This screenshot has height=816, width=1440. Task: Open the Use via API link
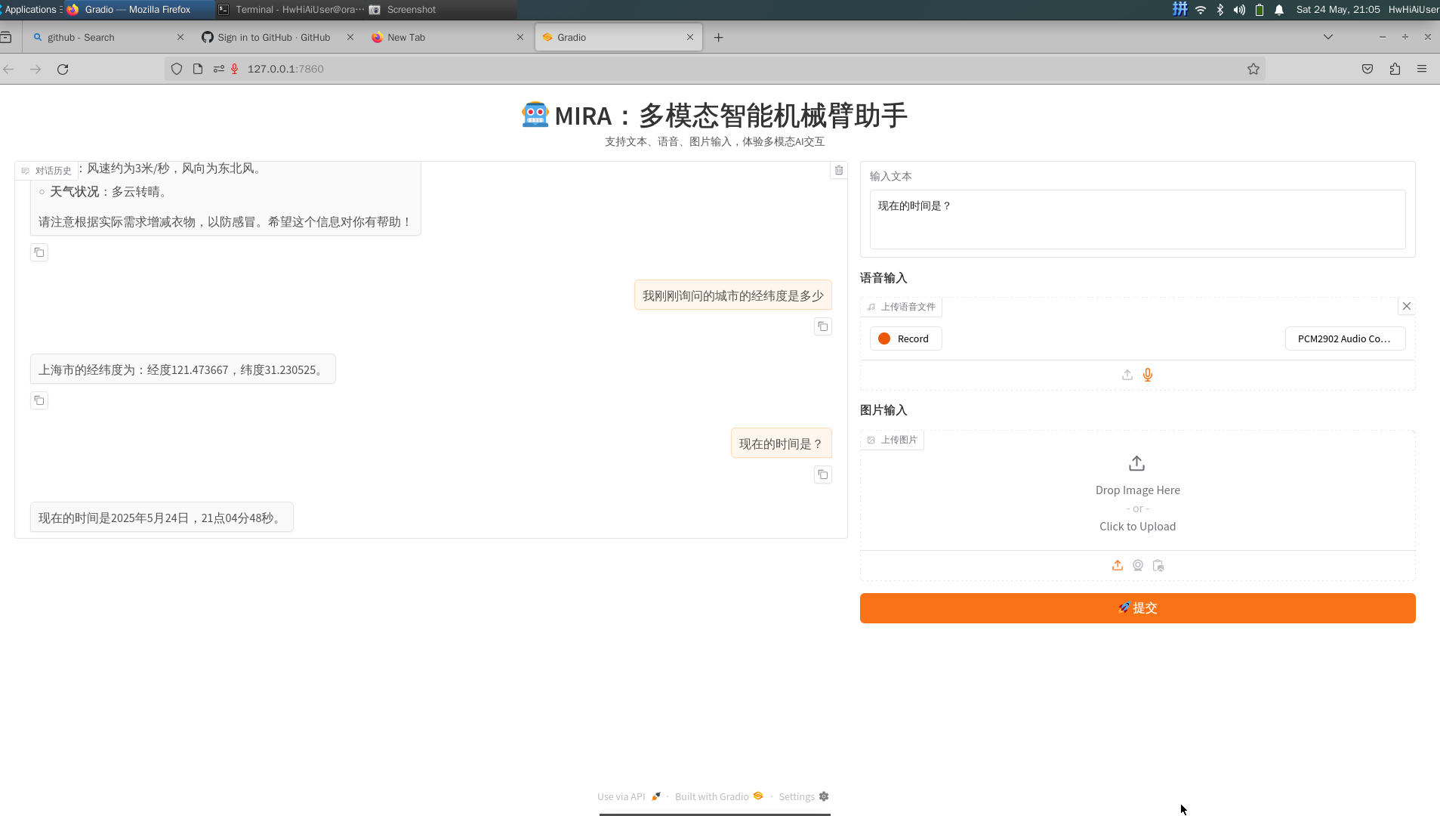tap(621, 796)
